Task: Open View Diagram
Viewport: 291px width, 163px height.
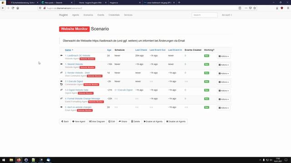Action: coord(97,121)
